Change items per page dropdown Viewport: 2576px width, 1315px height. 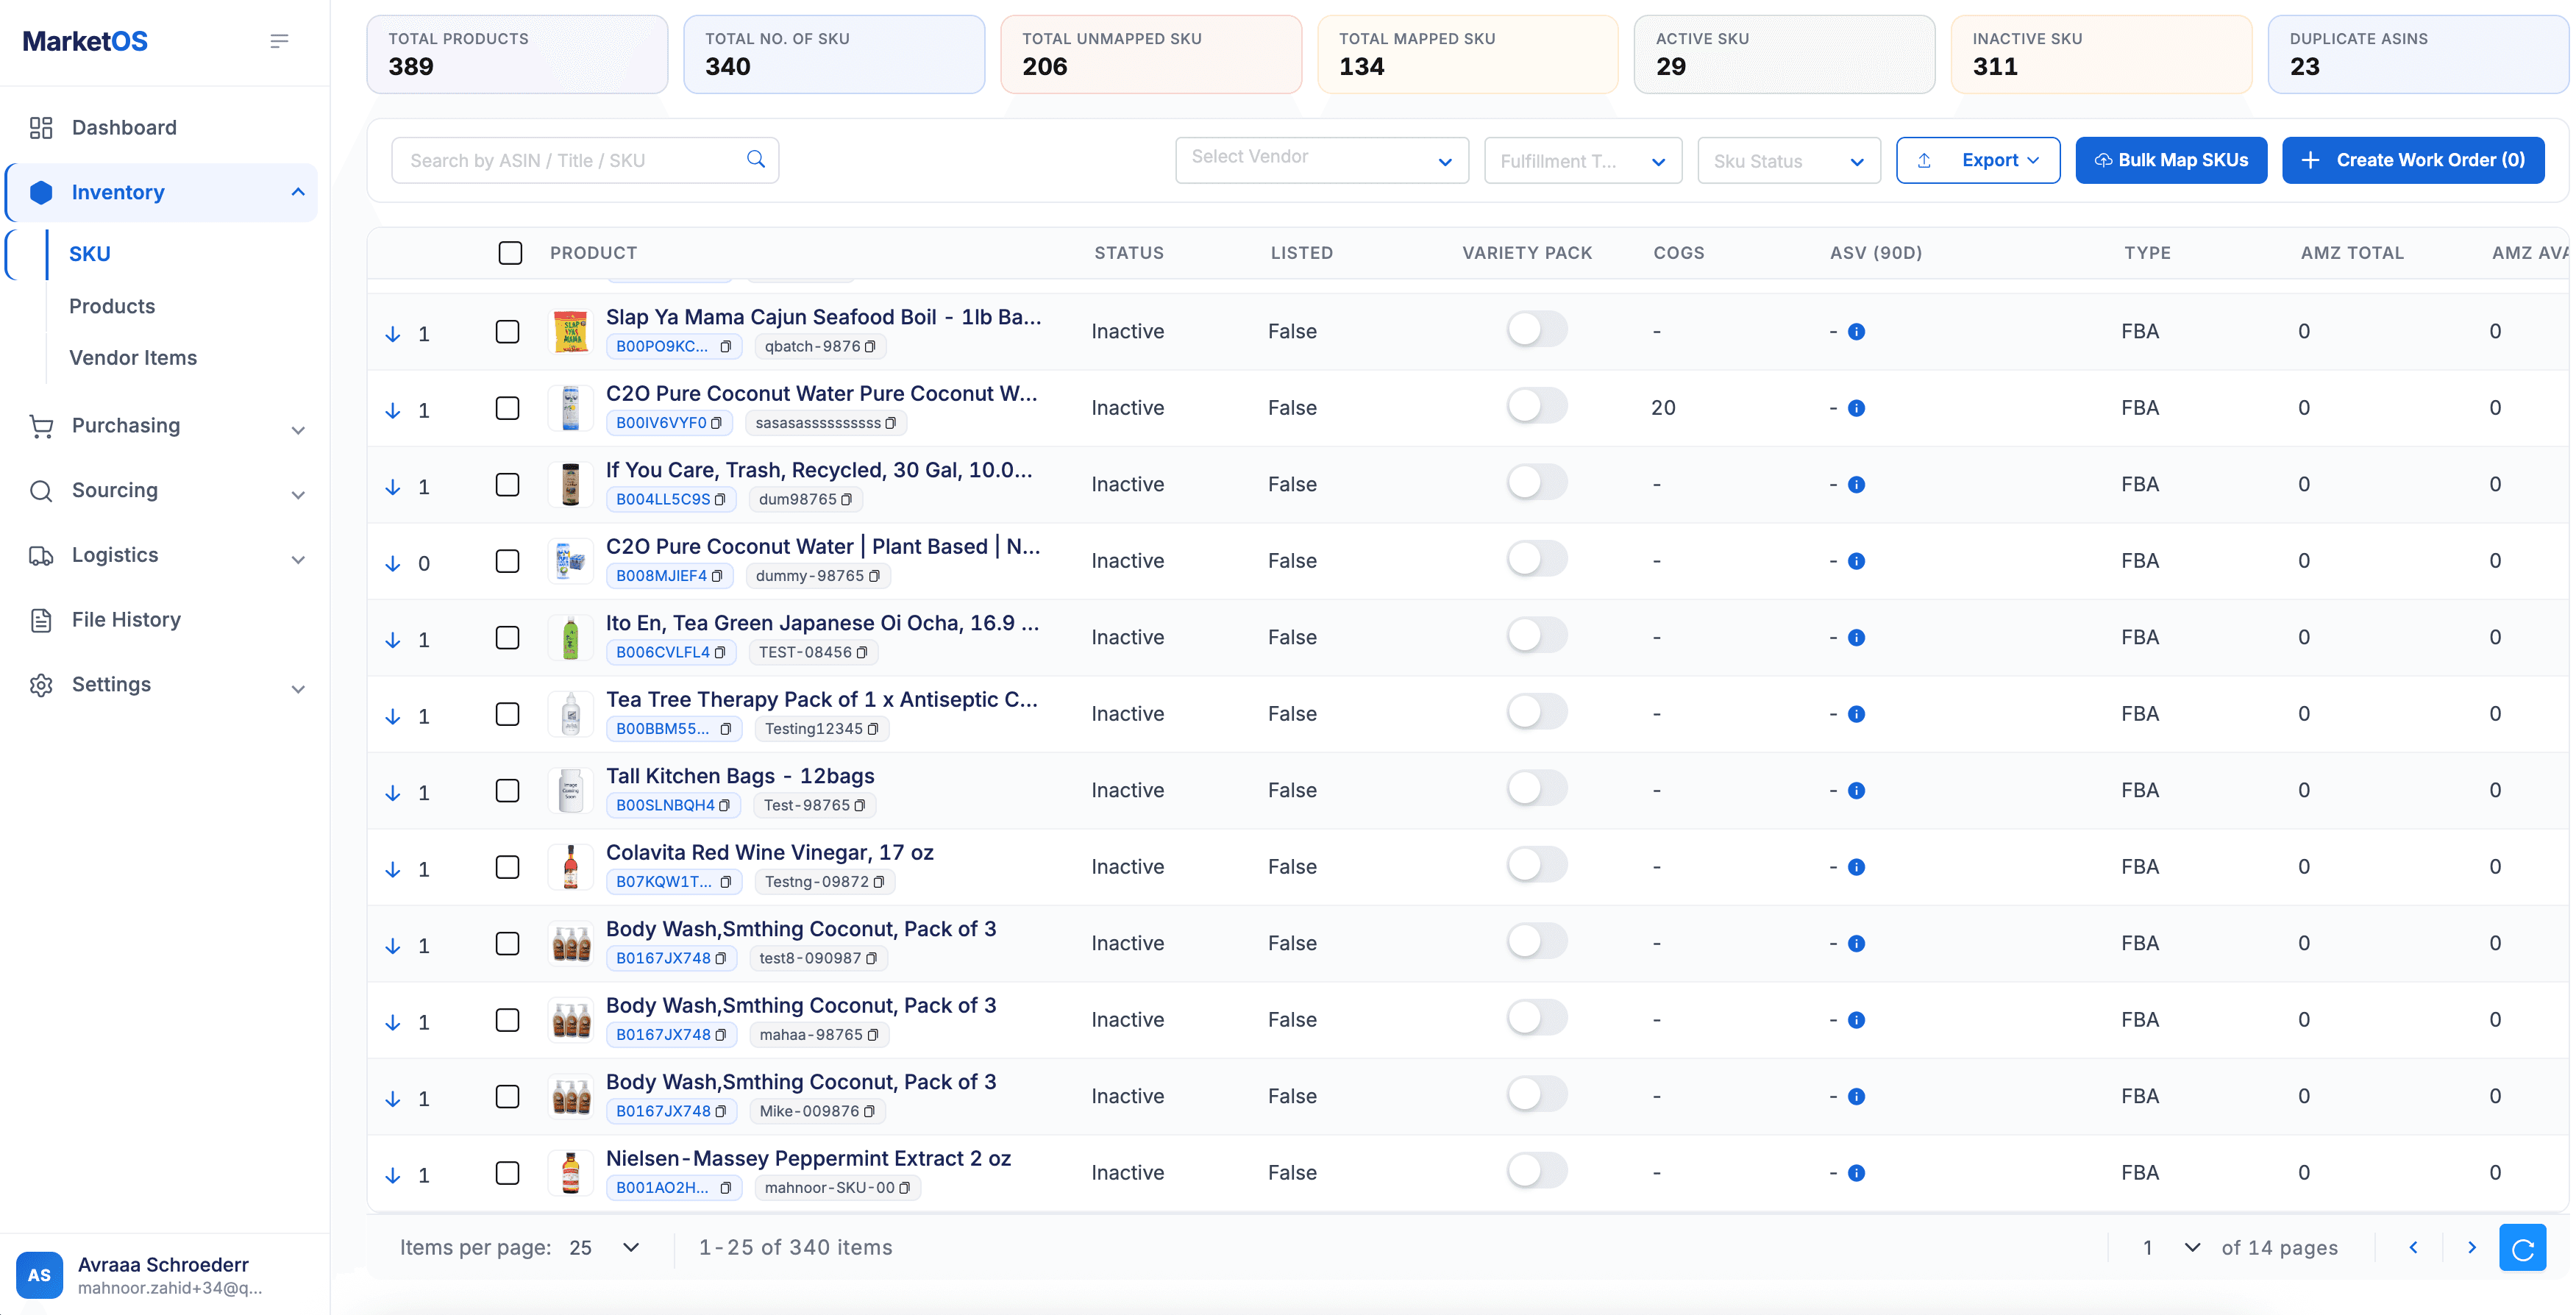click(x=604, y=1248)
